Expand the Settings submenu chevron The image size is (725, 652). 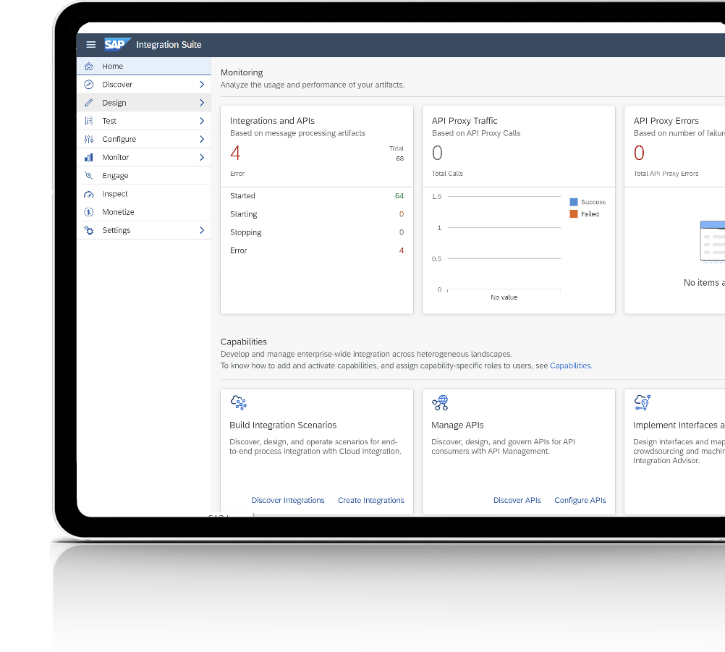pos(202,231)
